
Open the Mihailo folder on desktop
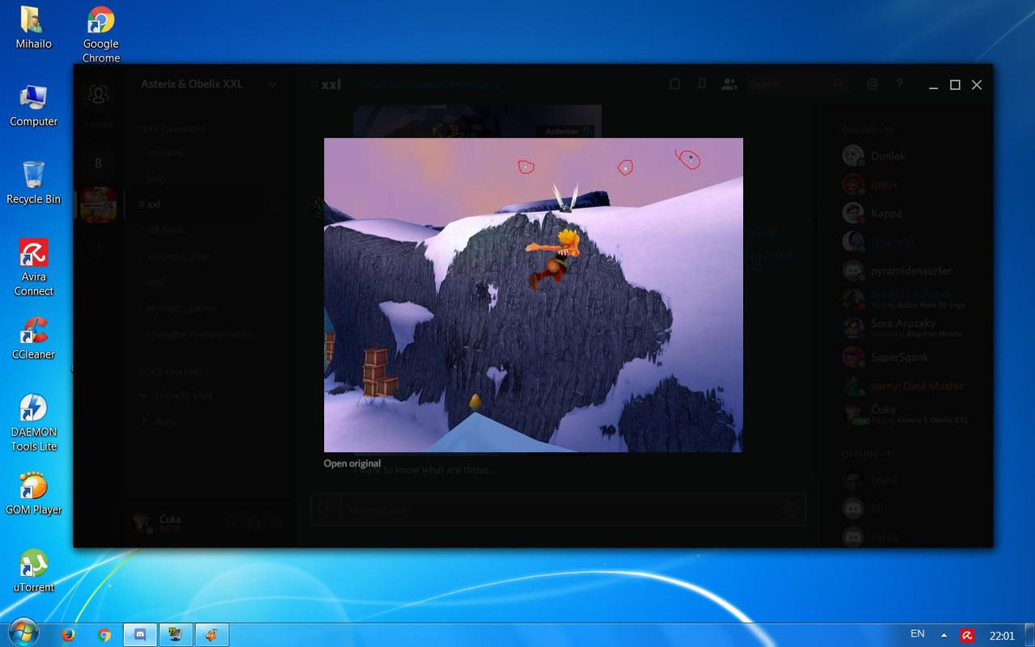coord(34,27)
